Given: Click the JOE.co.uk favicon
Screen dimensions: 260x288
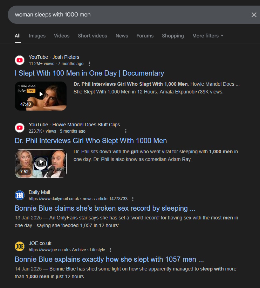Looking at the screenshot, I should coord(20,246).
